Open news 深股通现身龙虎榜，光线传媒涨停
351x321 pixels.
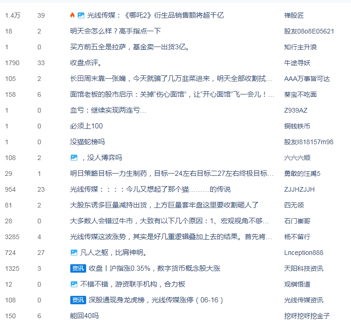point(156,300)
